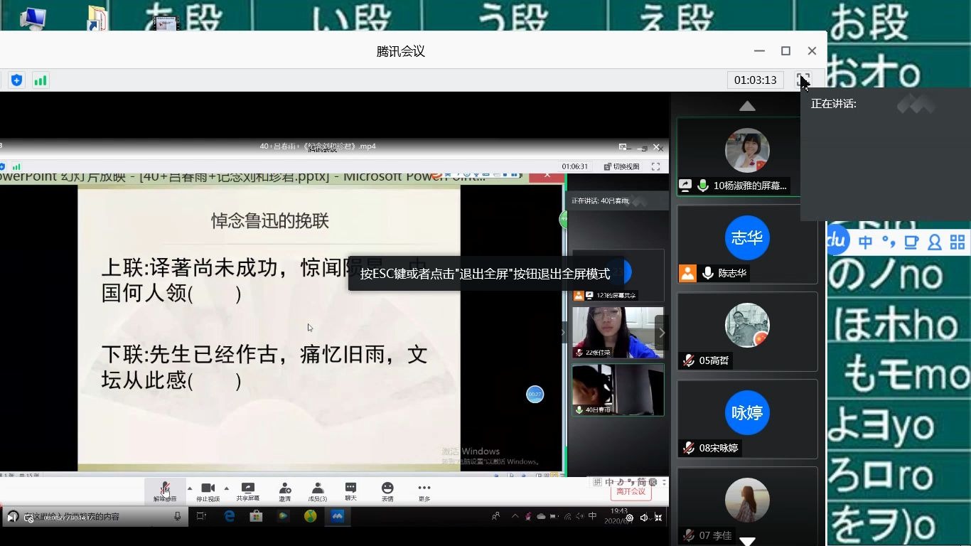Toggle microphone icon of 陈志华
The image size is (971, 546).
(708, 273)
